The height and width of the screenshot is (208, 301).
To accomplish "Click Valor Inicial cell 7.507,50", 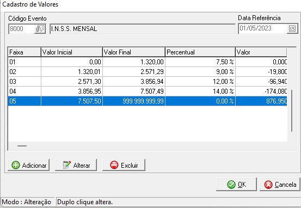I will point(72,101).
